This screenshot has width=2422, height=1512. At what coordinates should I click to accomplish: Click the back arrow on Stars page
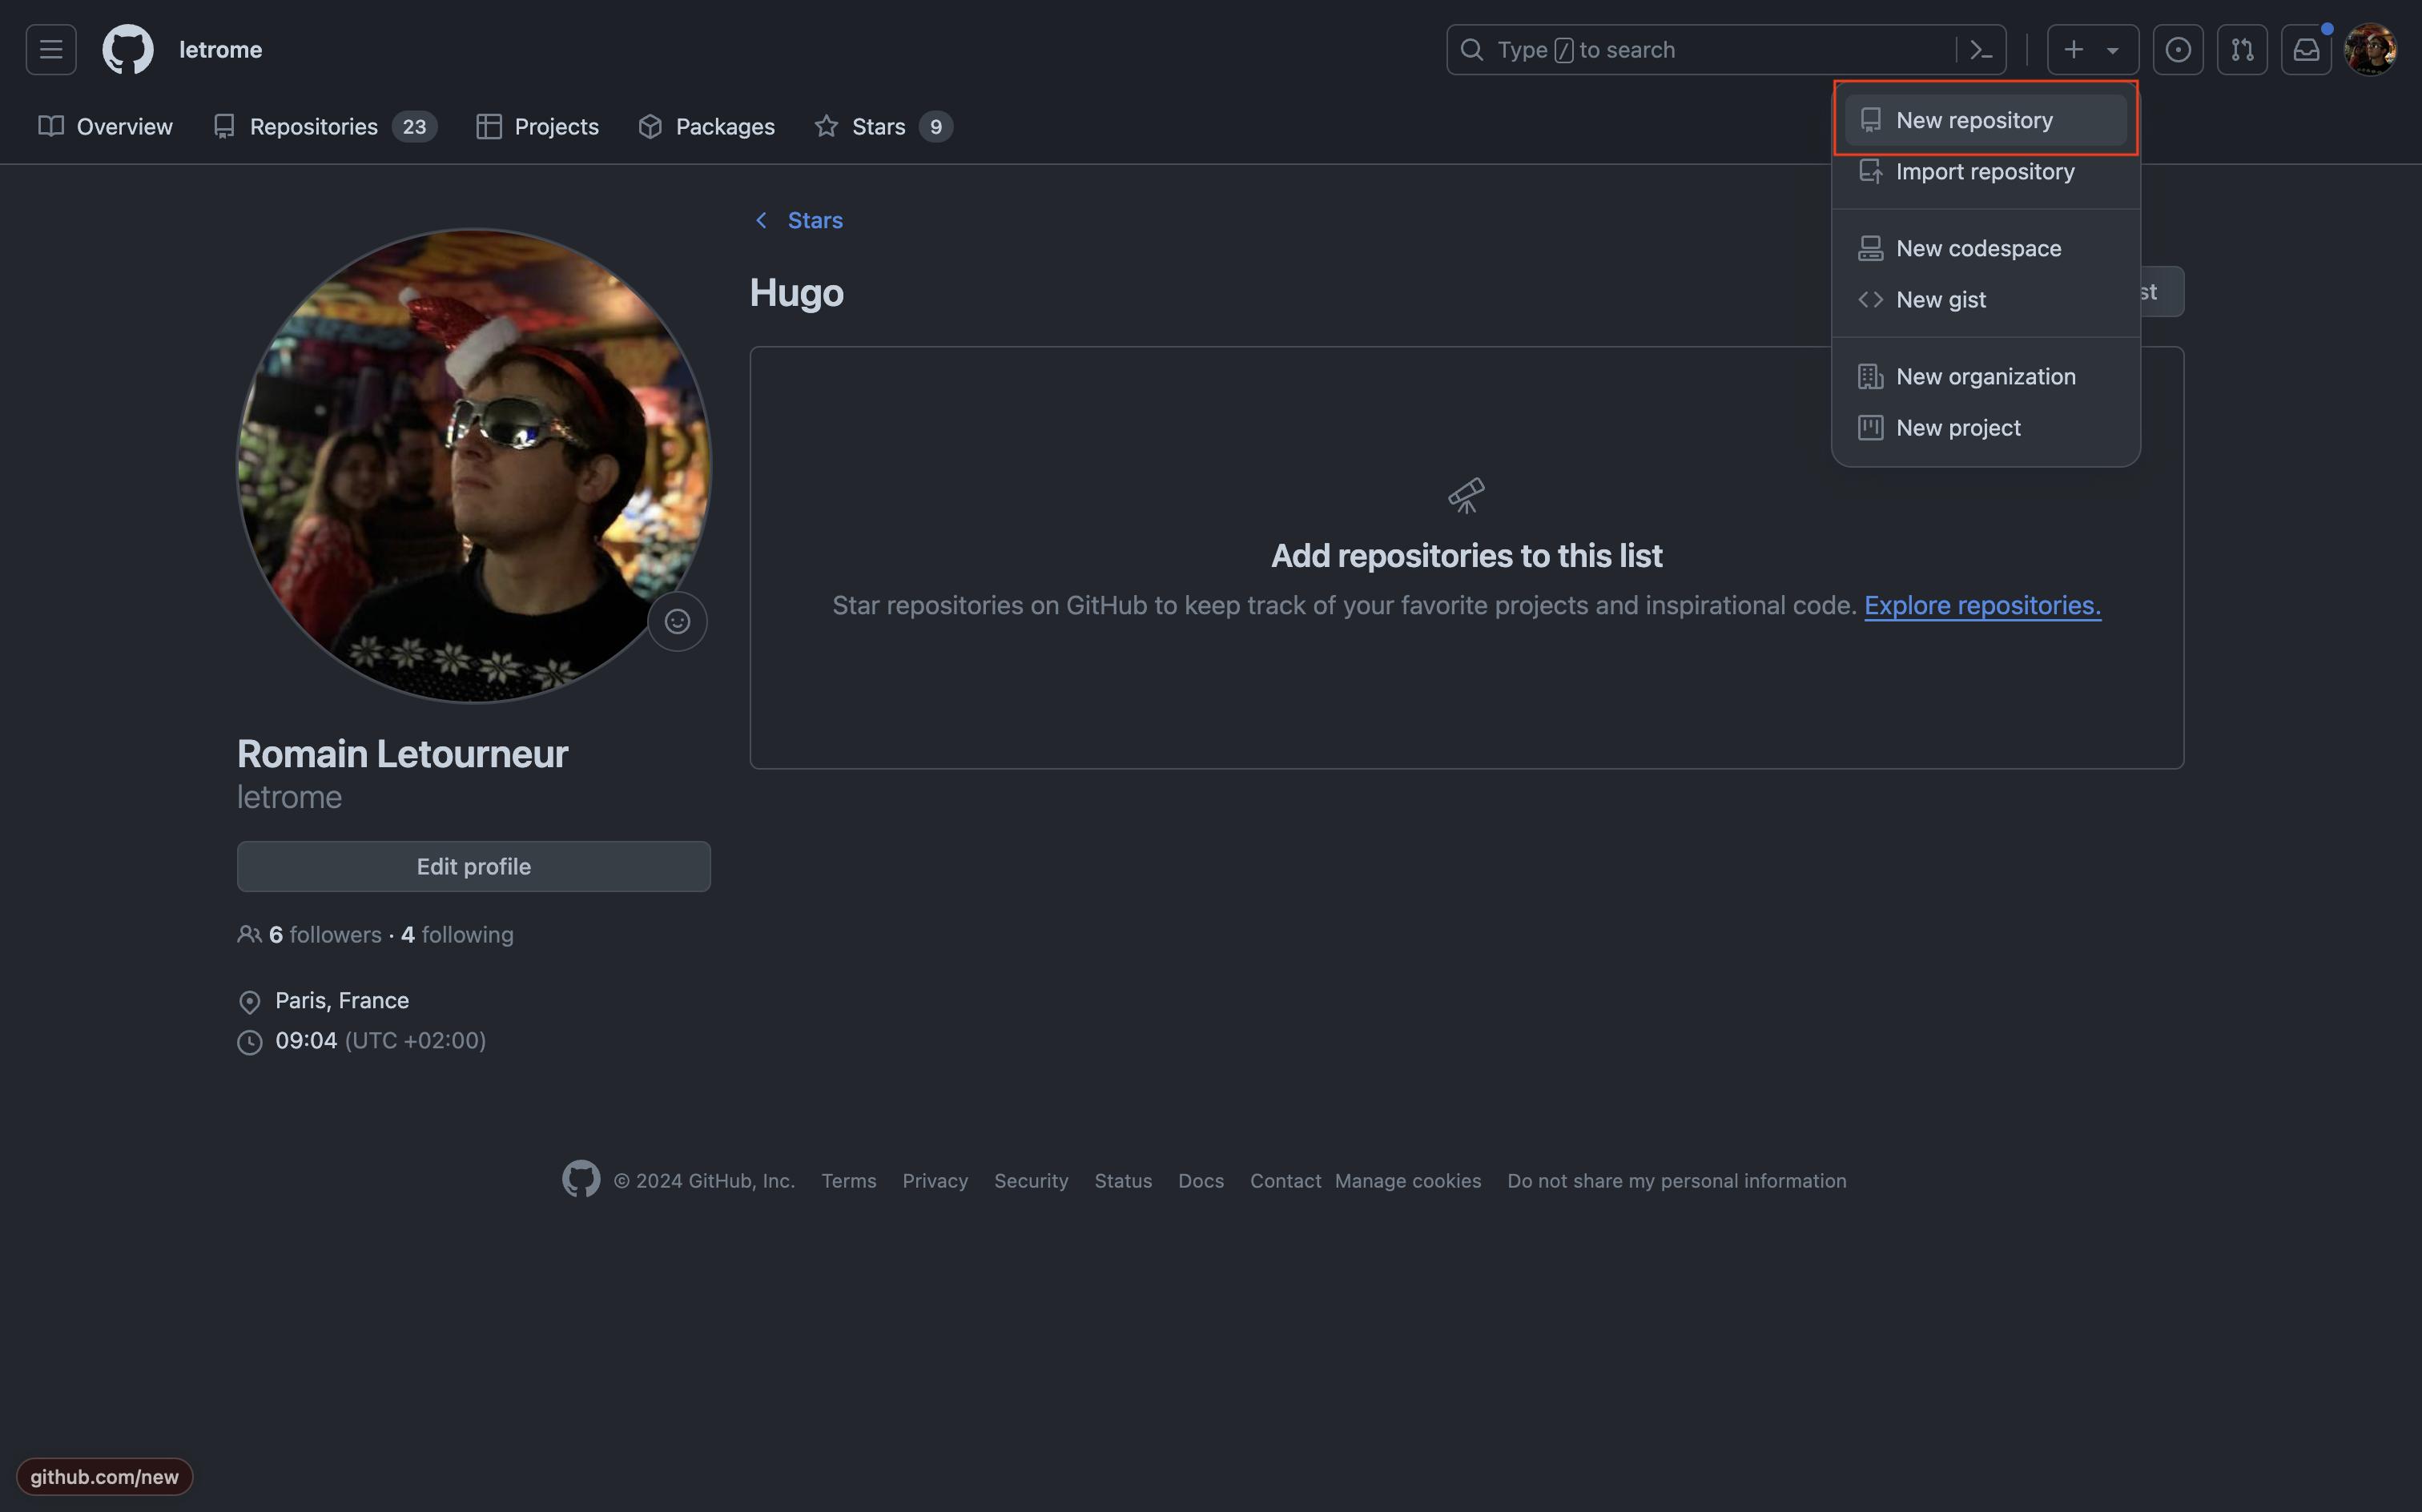coord(761,218)
